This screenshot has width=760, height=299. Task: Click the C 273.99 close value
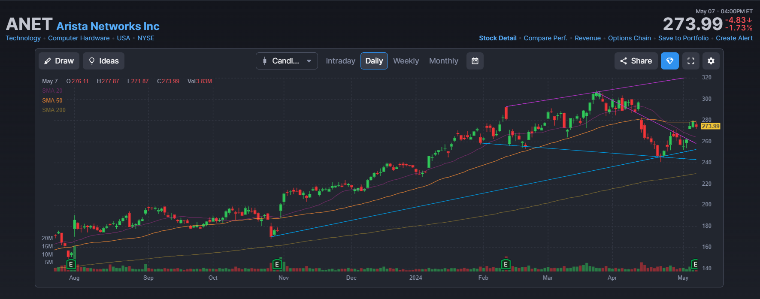pos(168,81)
